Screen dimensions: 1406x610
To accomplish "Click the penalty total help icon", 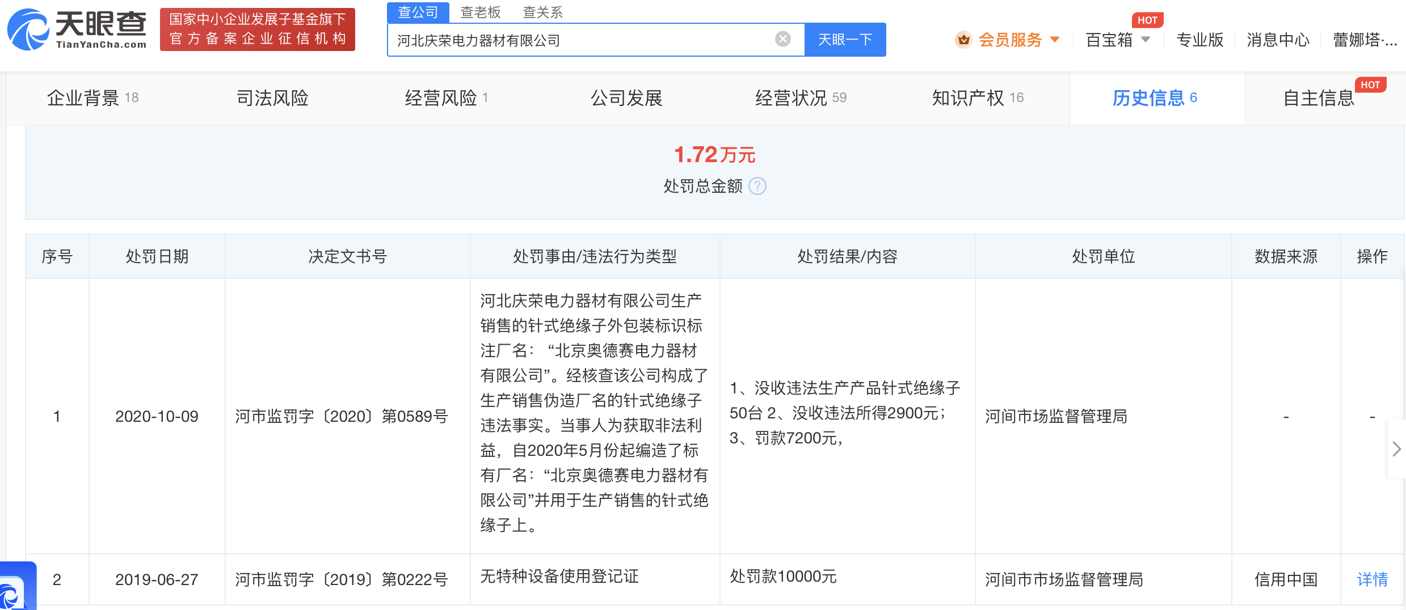I will [x=757, y=186].
